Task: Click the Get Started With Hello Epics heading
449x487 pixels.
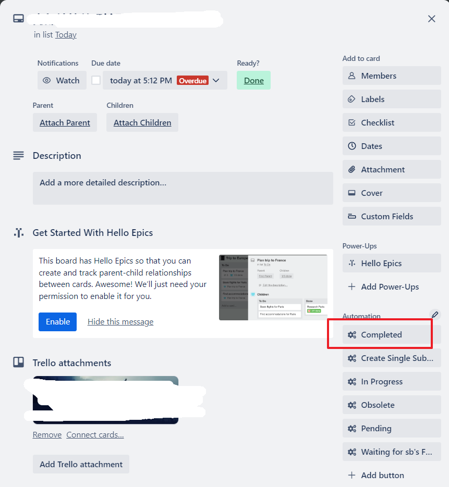Action: [93, 233]
